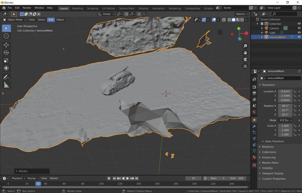The height and width of the screenshot is (193, 302).
Task: Open Modifier properties wrench tab
Action: [254, 126]
